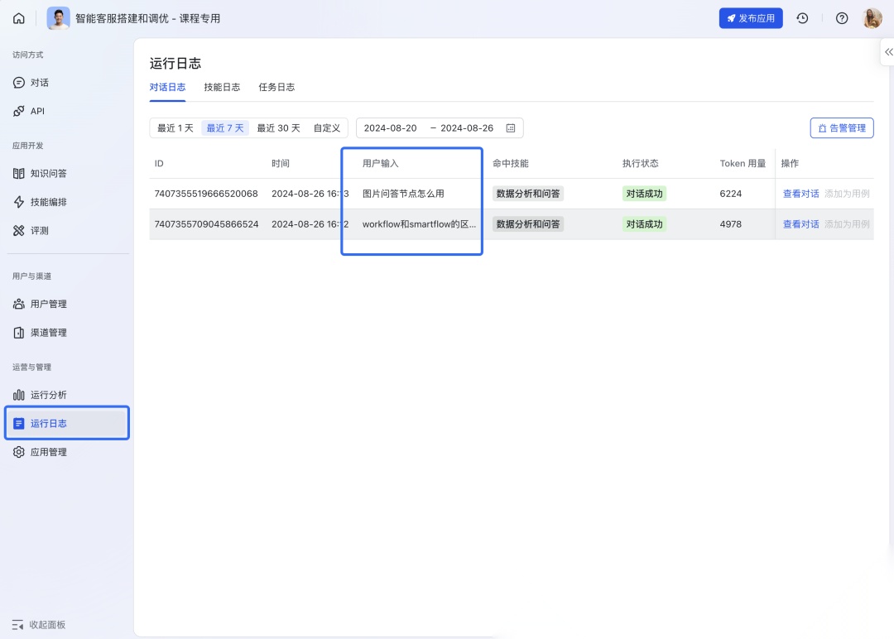
Task: Open the user profile avatar
Action: pos(872,18)
